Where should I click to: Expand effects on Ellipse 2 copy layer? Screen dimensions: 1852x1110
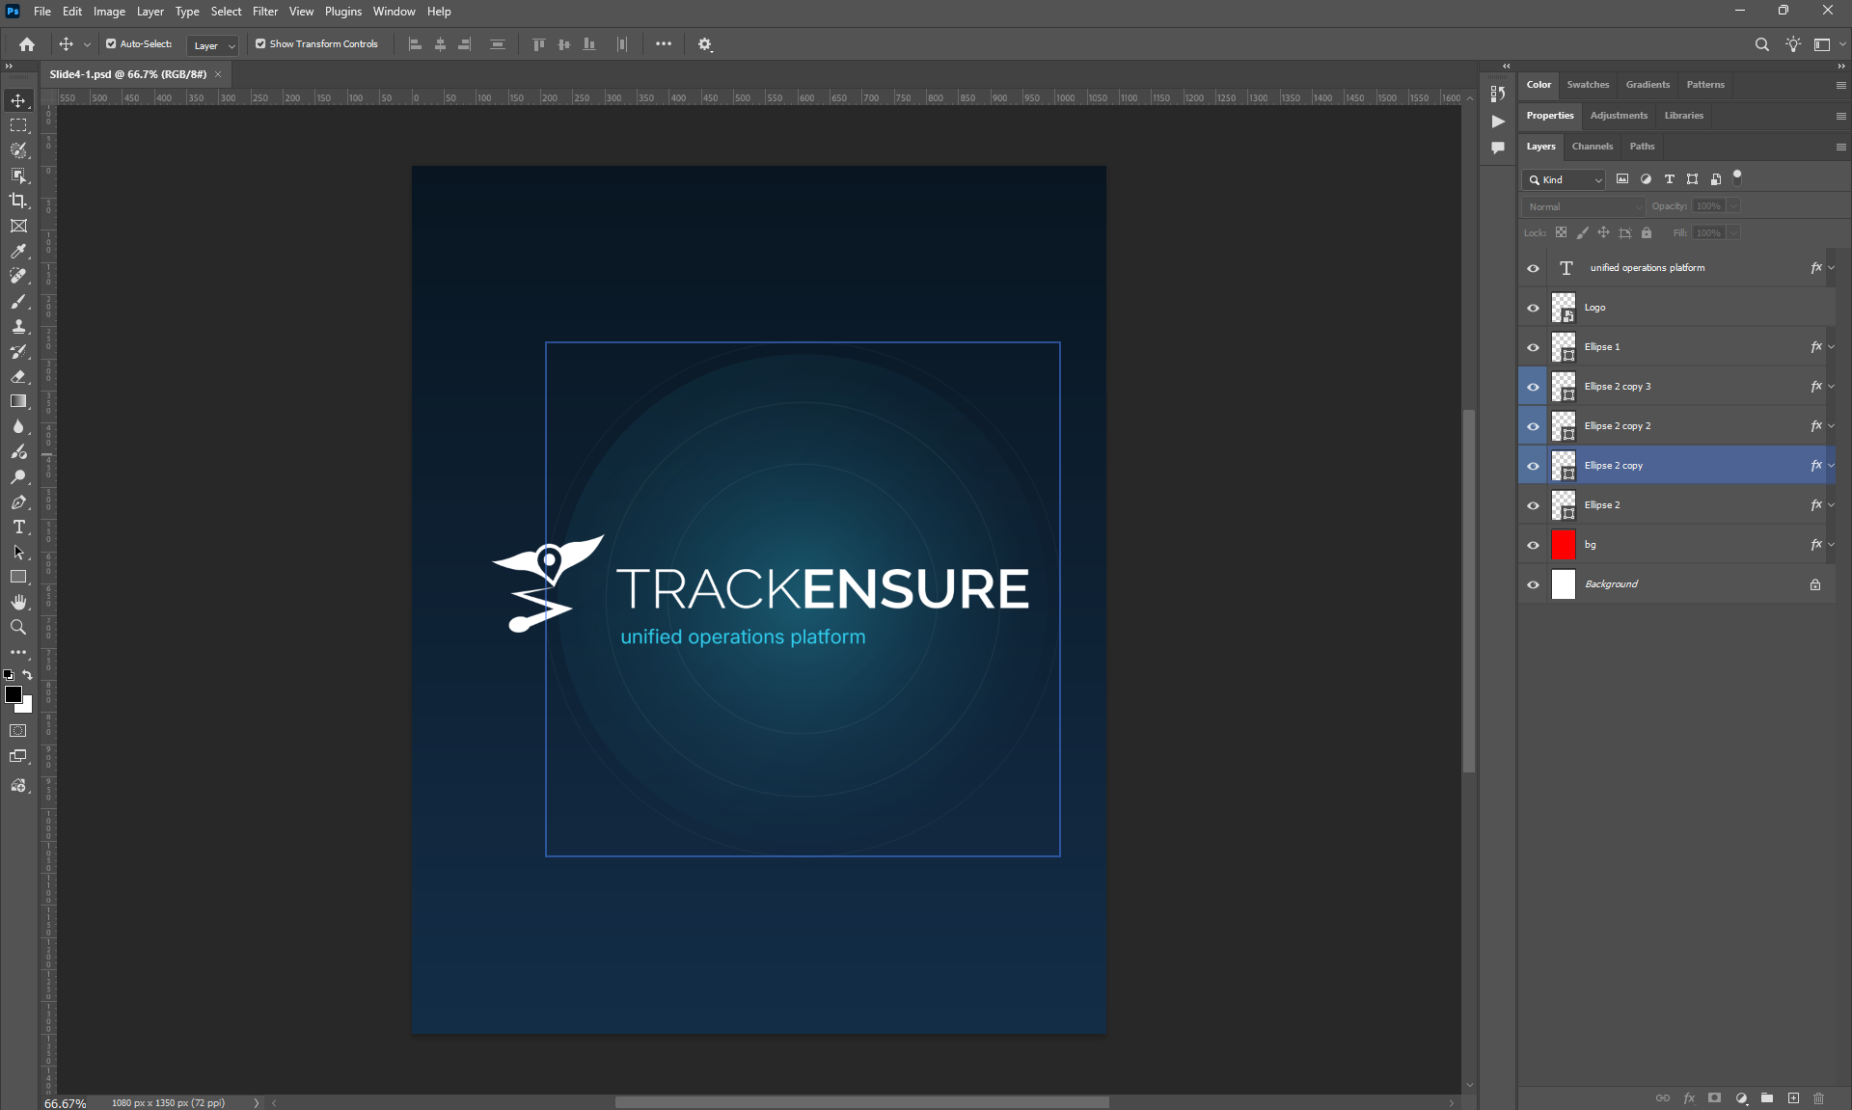(1832, 466)
